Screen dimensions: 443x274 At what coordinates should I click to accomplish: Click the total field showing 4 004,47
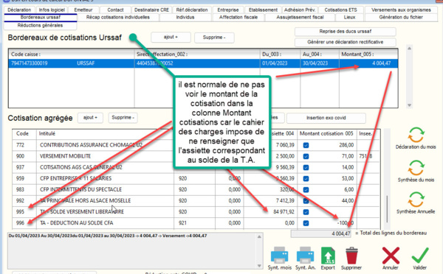pos(321,233)
